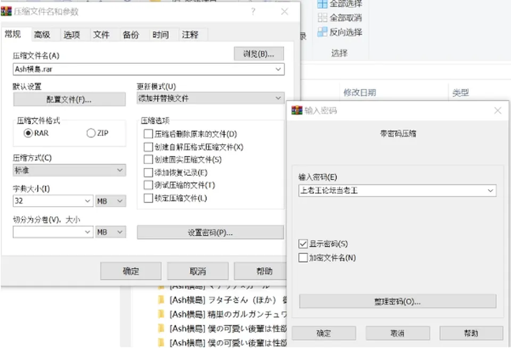
Task: Click 整理密码(O)... button
Action: [398, 301]
